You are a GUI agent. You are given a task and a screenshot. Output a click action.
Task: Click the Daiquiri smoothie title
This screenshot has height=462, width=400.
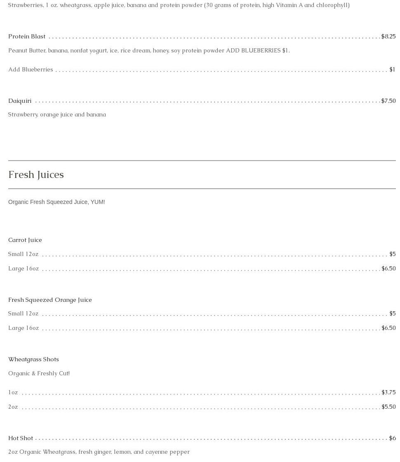[20, 101]
